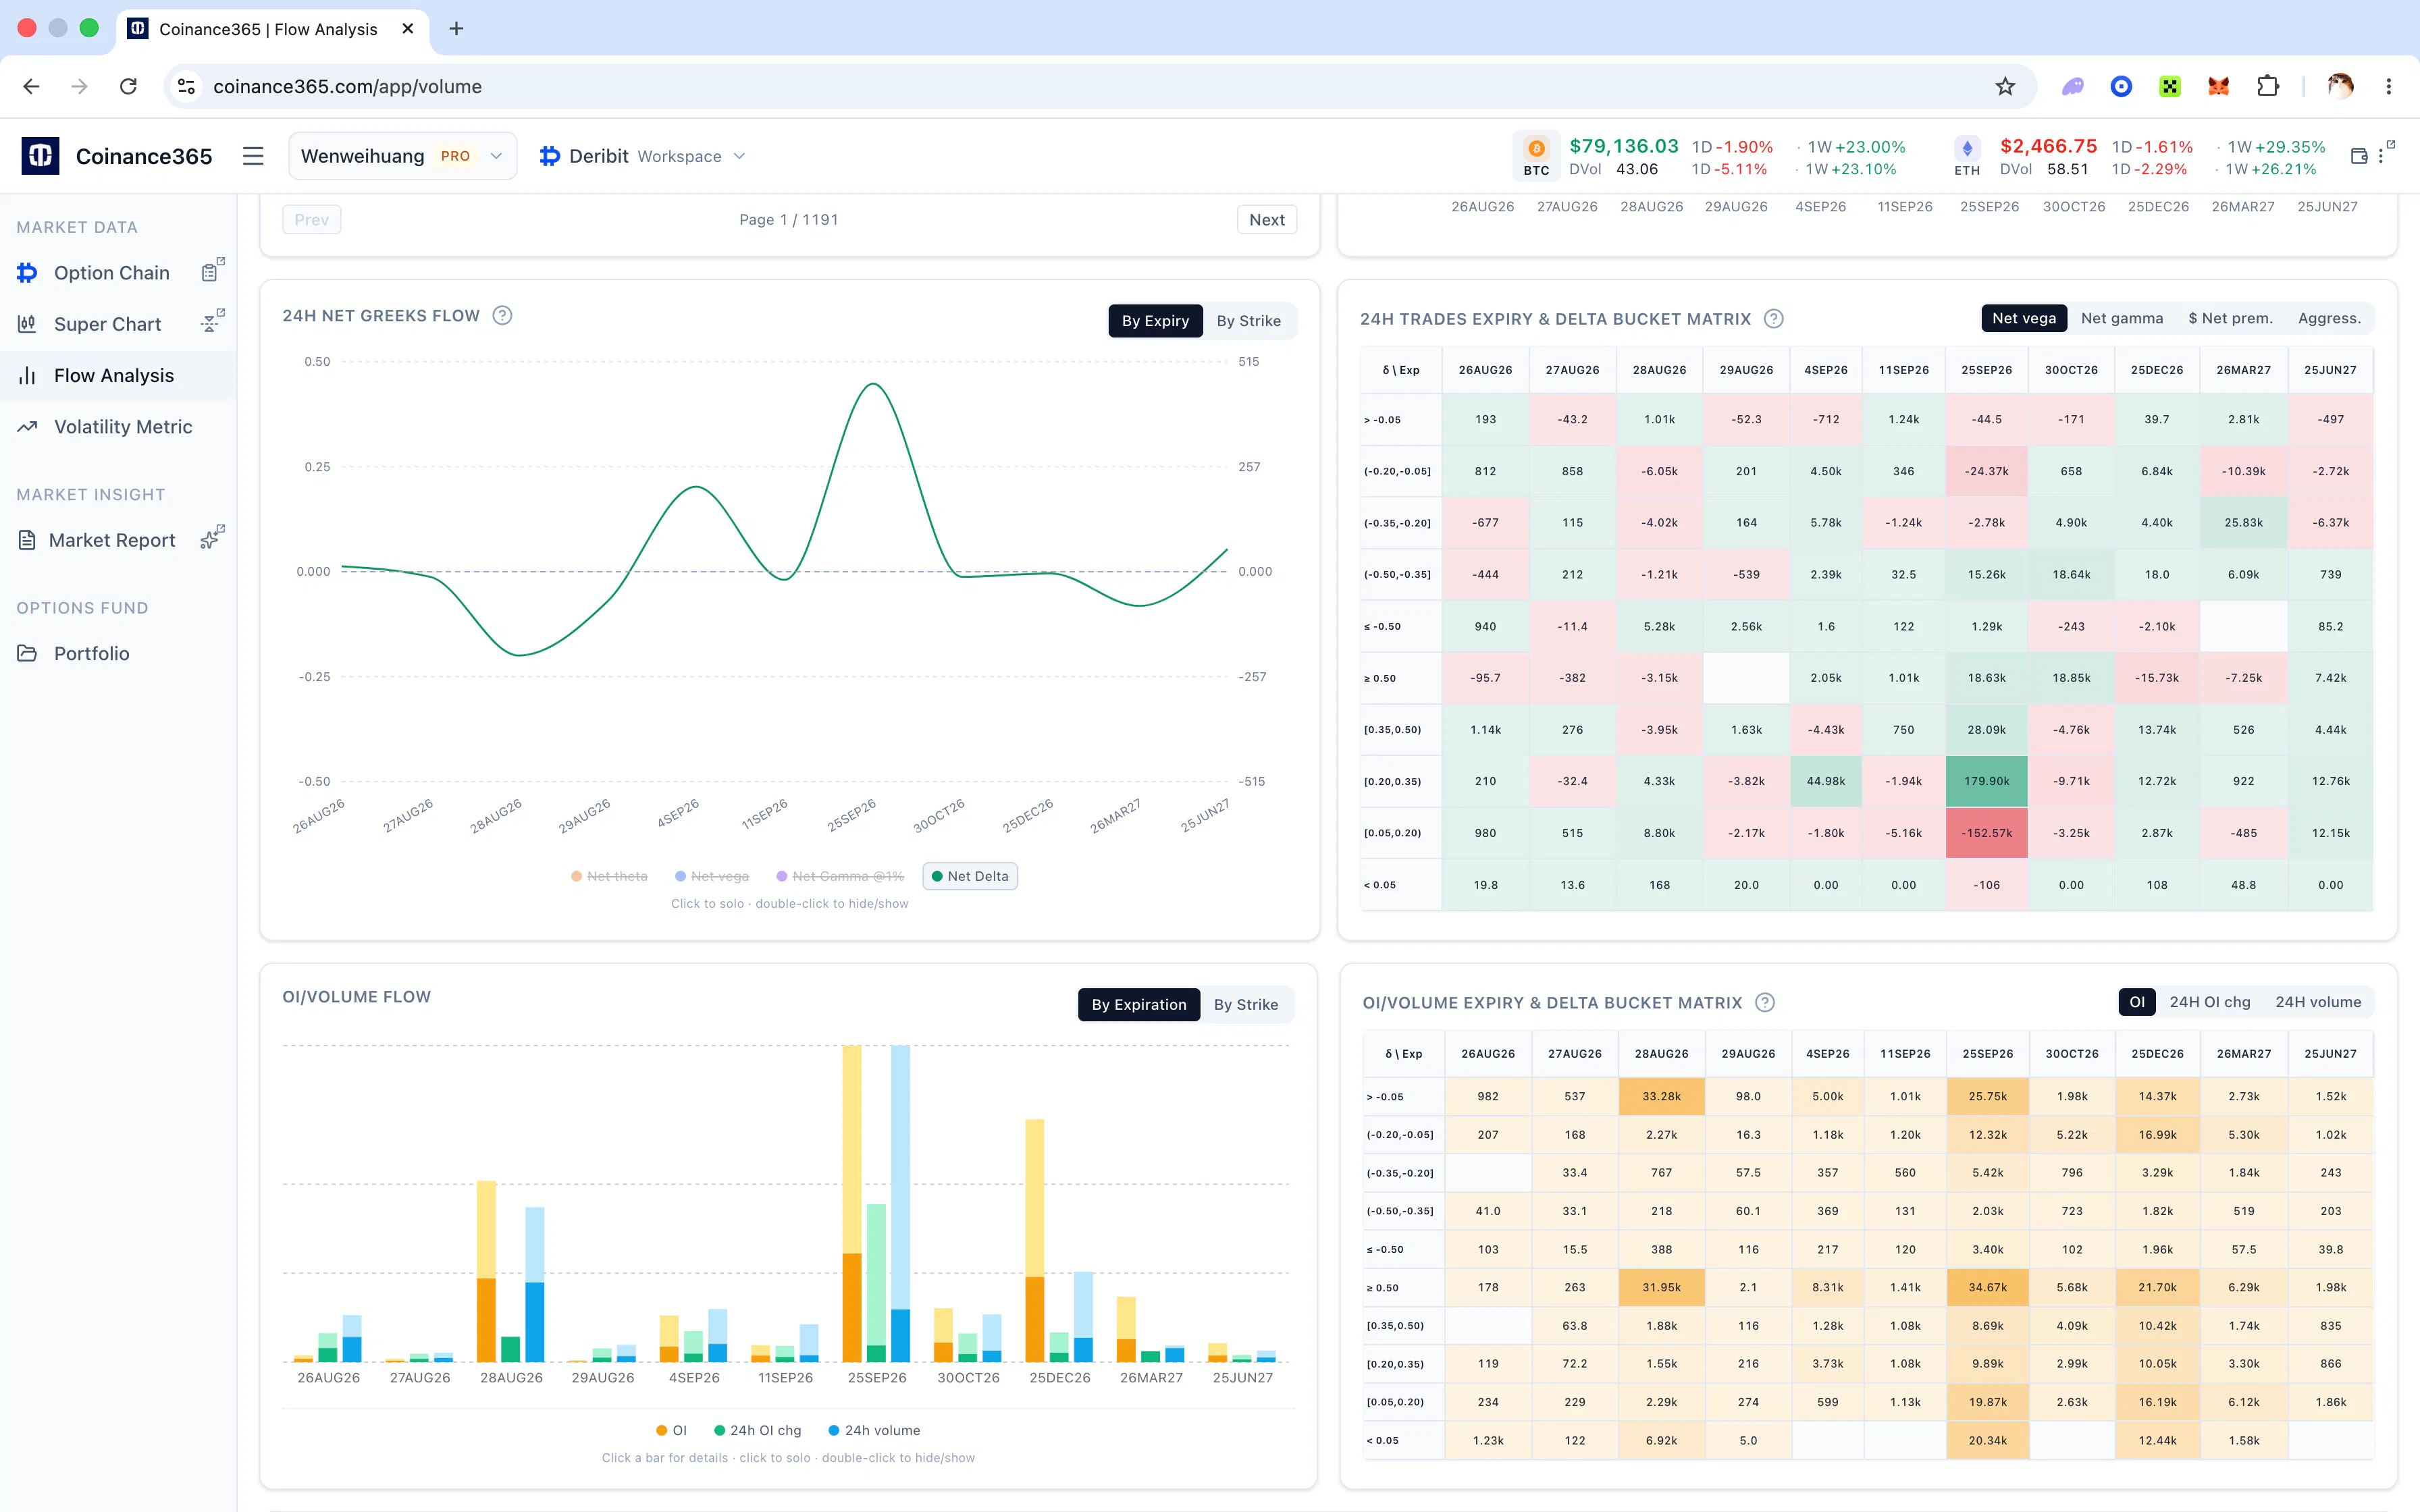
Task: View site information icon in address bar
Action: point(186,86)
